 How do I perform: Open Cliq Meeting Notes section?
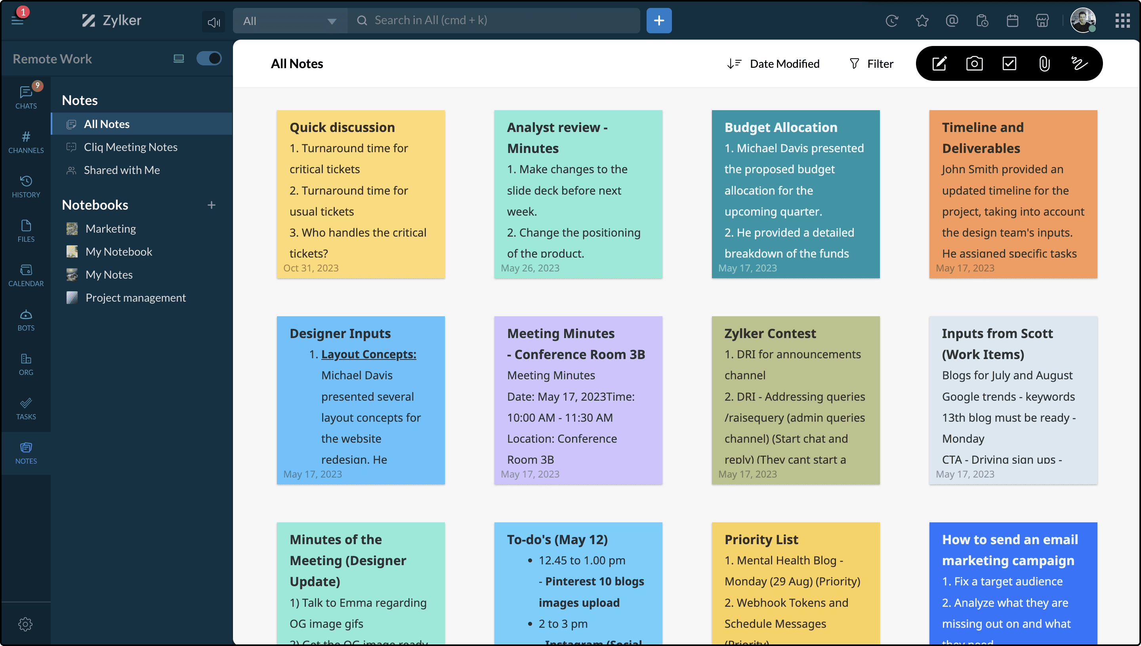(x=130, y=147)
